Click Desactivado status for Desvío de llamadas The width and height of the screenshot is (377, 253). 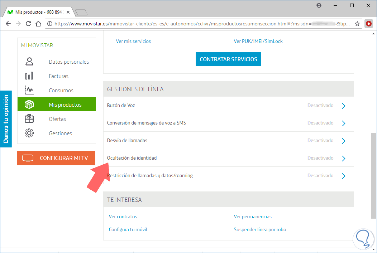click(320, 140)
